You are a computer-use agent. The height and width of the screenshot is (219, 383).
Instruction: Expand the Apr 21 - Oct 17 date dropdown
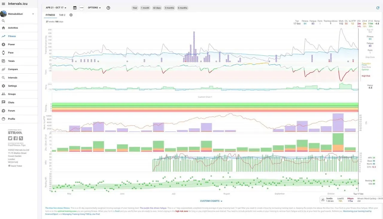(x=56, y=8)
